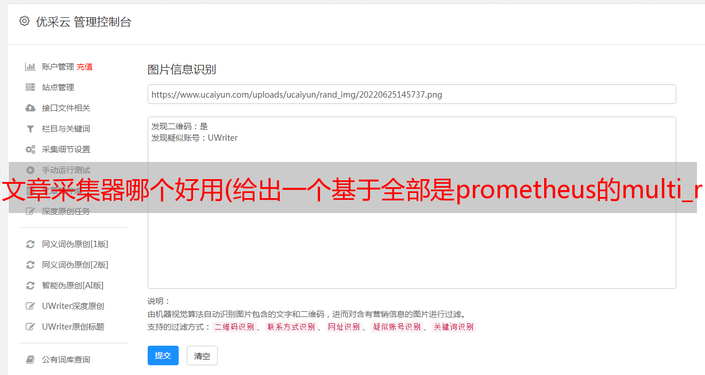The image size is (705, 375).
Task: Click the 关键词识别 filter tag
Action: click(454, 327)
